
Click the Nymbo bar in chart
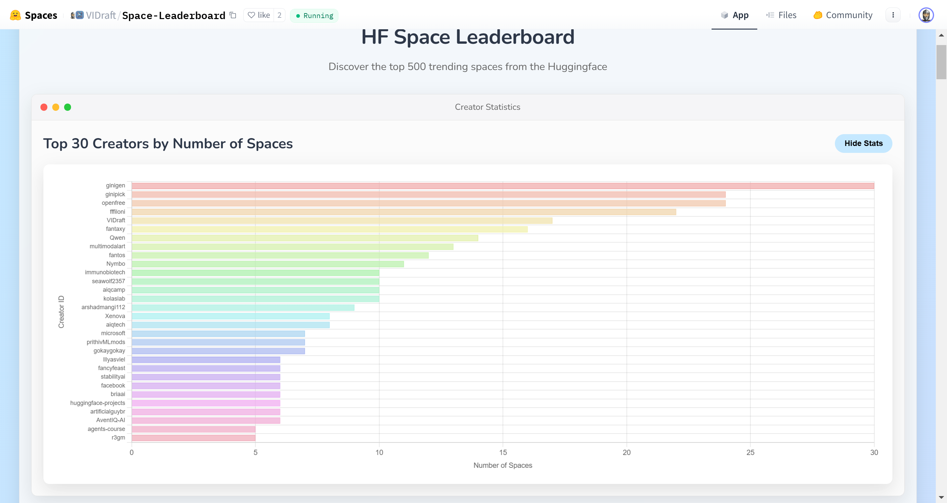tap(268, 264)
